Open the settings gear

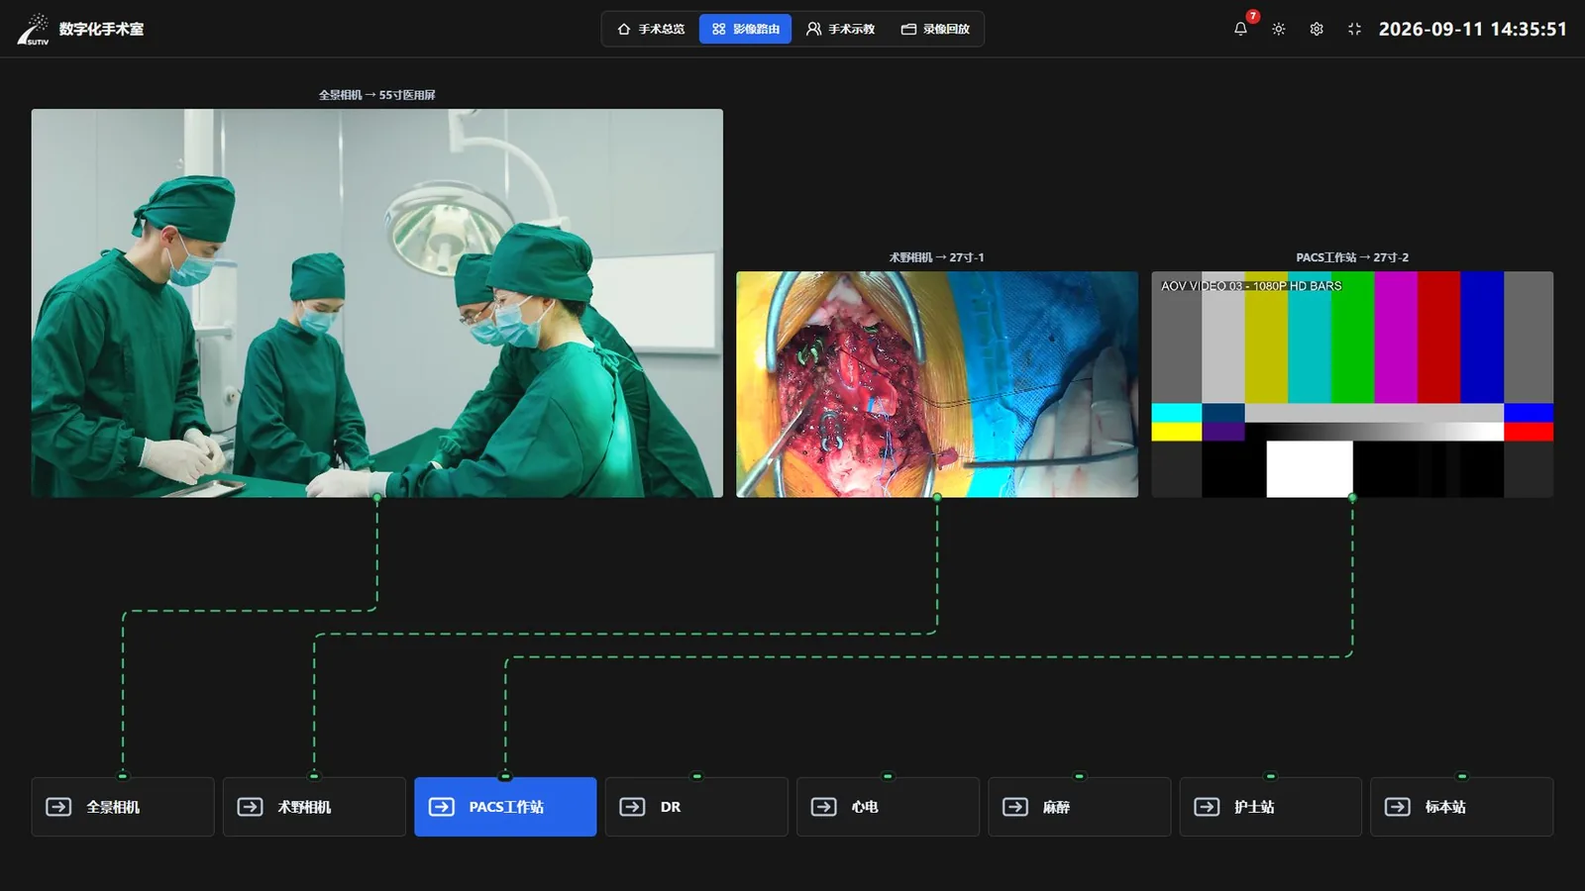coord(1317,29)
